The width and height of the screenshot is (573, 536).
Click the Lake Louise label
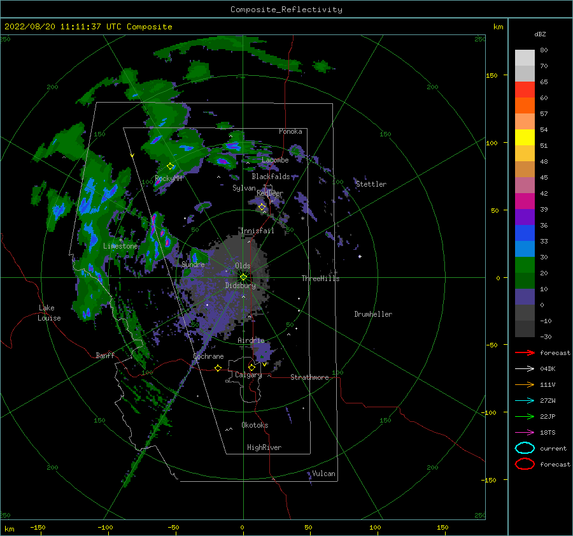click(x=49, y=313)
